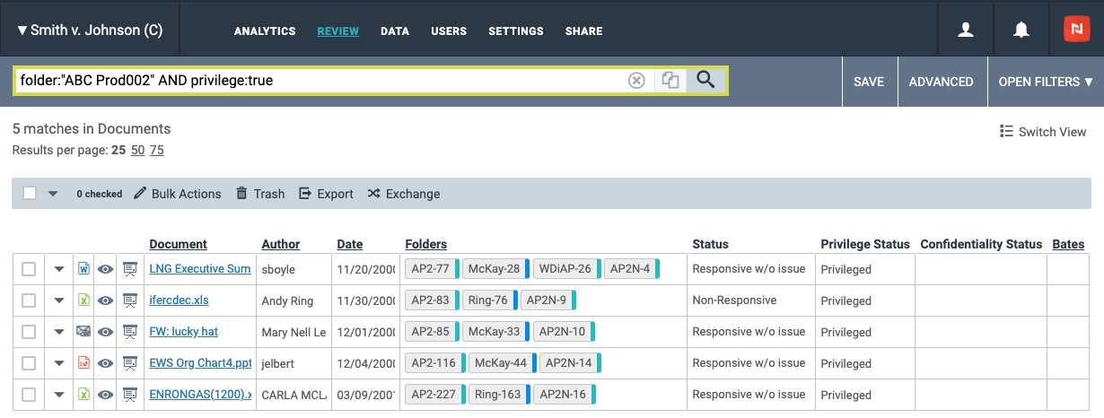Expand row menu arrow for ifercdec.xls
Viewport: 1104px width, 418px height.
click(x=59, y=300)
